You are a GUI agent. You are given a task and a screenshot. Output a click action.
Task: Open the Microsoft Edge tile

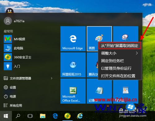[x=73, y=39]
